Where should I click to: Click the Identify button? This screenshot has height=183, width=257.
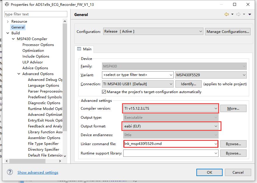click(x=188, y=84)
